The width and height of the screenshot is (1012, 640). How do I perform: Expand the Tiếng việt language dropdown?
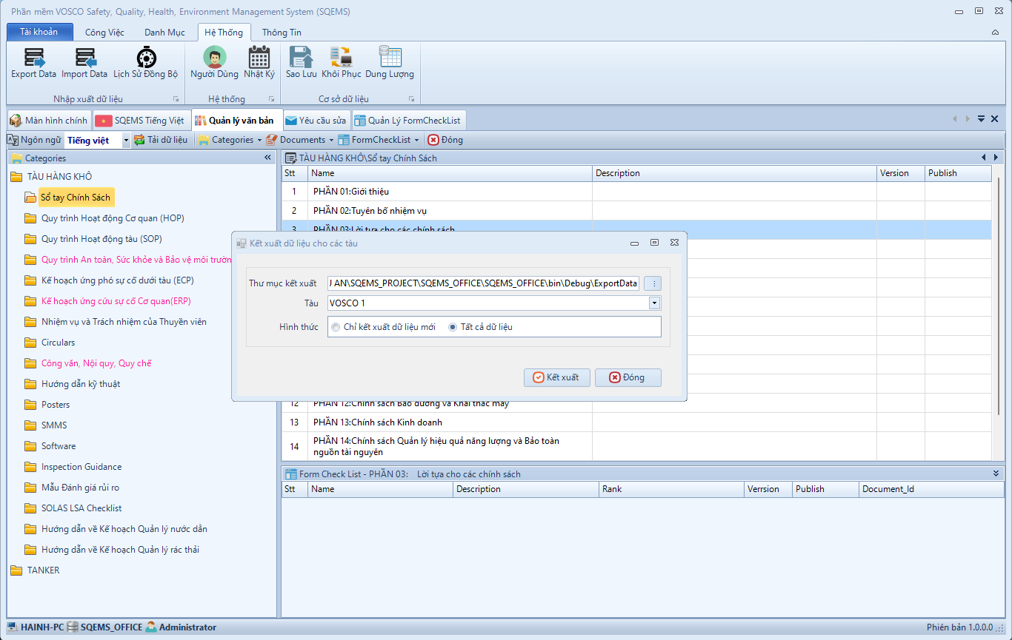[126, 140]
